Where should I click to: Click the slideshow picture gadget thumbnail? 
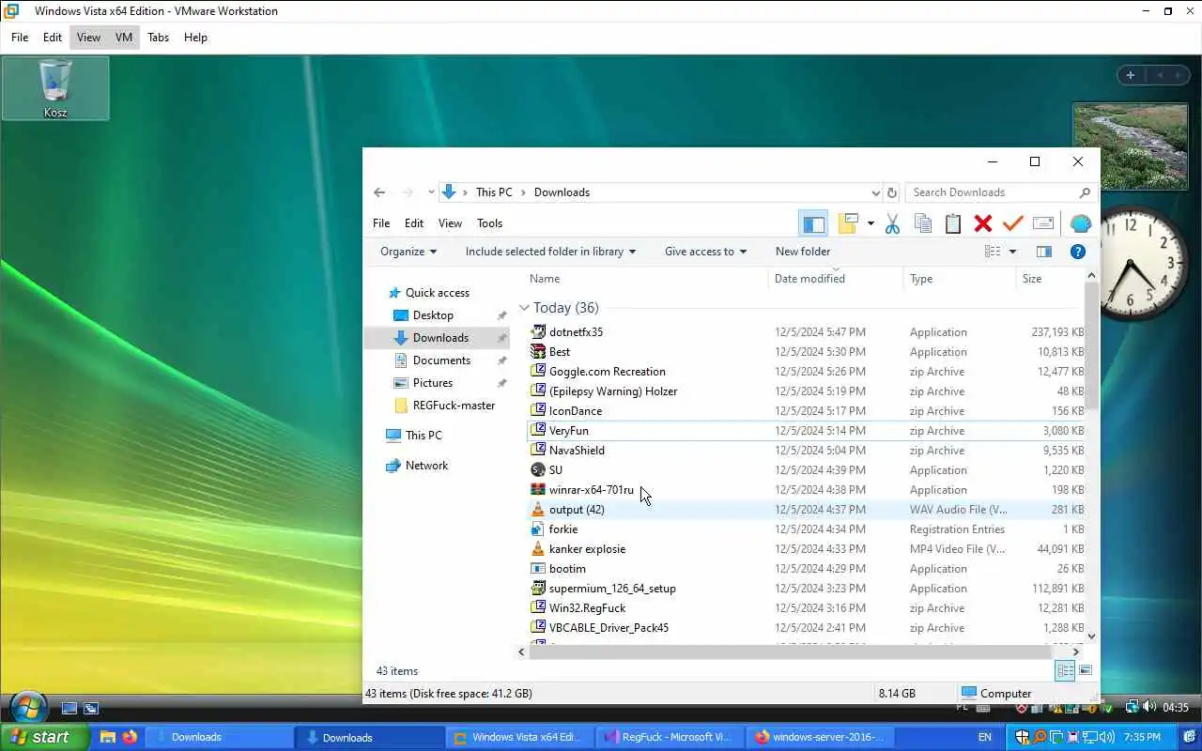1130,146
